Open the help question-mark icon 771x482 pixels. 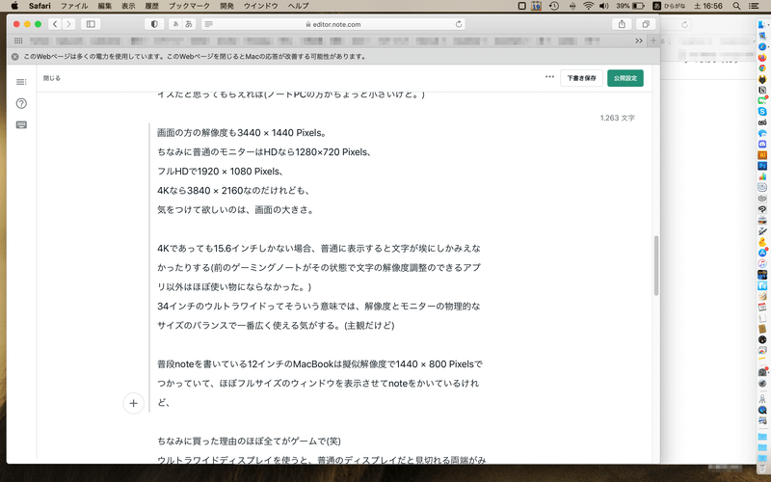coord(21,103)
